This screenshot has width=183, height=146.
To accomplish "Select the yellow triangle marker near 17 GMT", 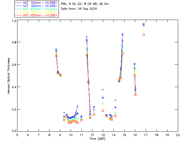I will (144, 30).
